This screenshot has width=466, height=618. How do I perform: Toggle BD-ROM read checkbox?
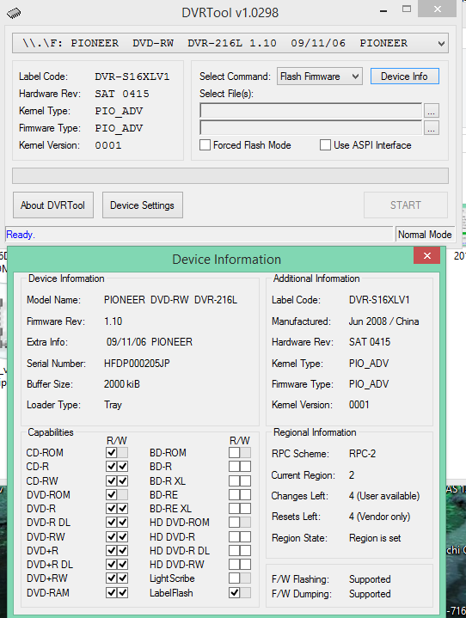click(234, 452)
